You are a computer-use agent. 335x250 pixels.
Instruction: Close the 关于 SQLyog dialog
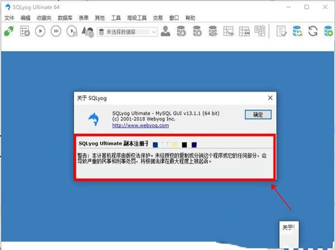270,98
